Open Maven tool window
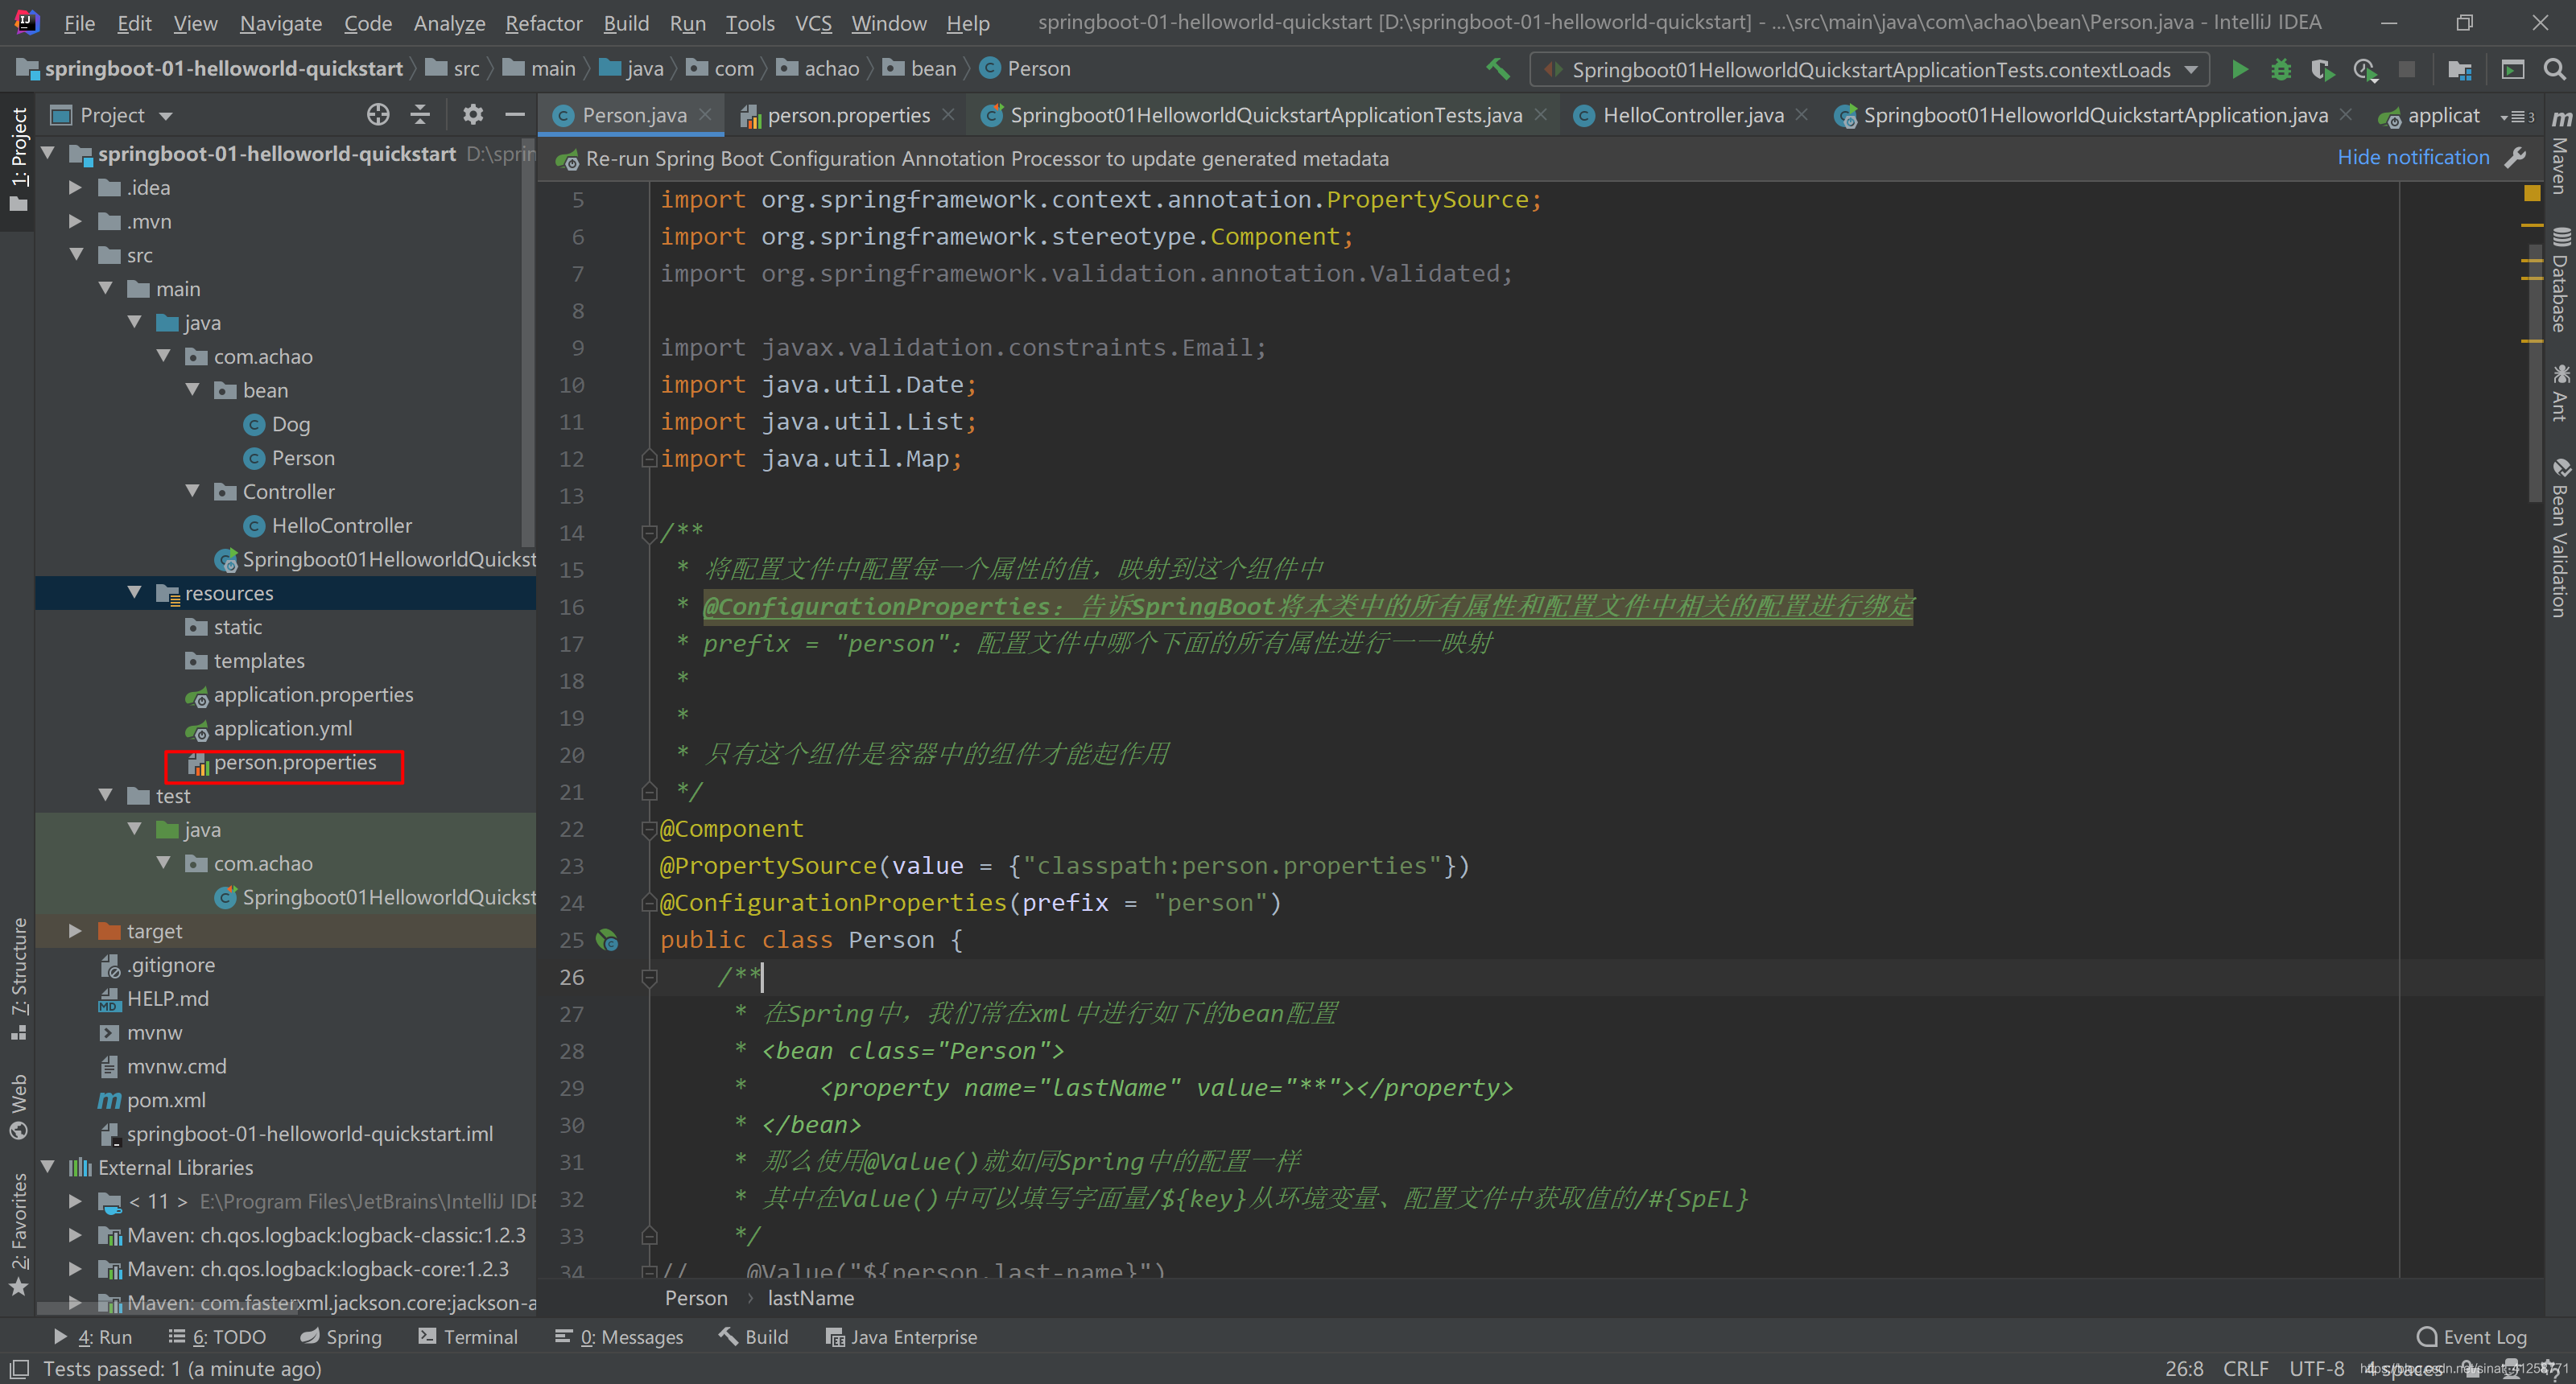Viewport: 2576px width, 1384px height. pyautogui.click(x=2560, y=152)
